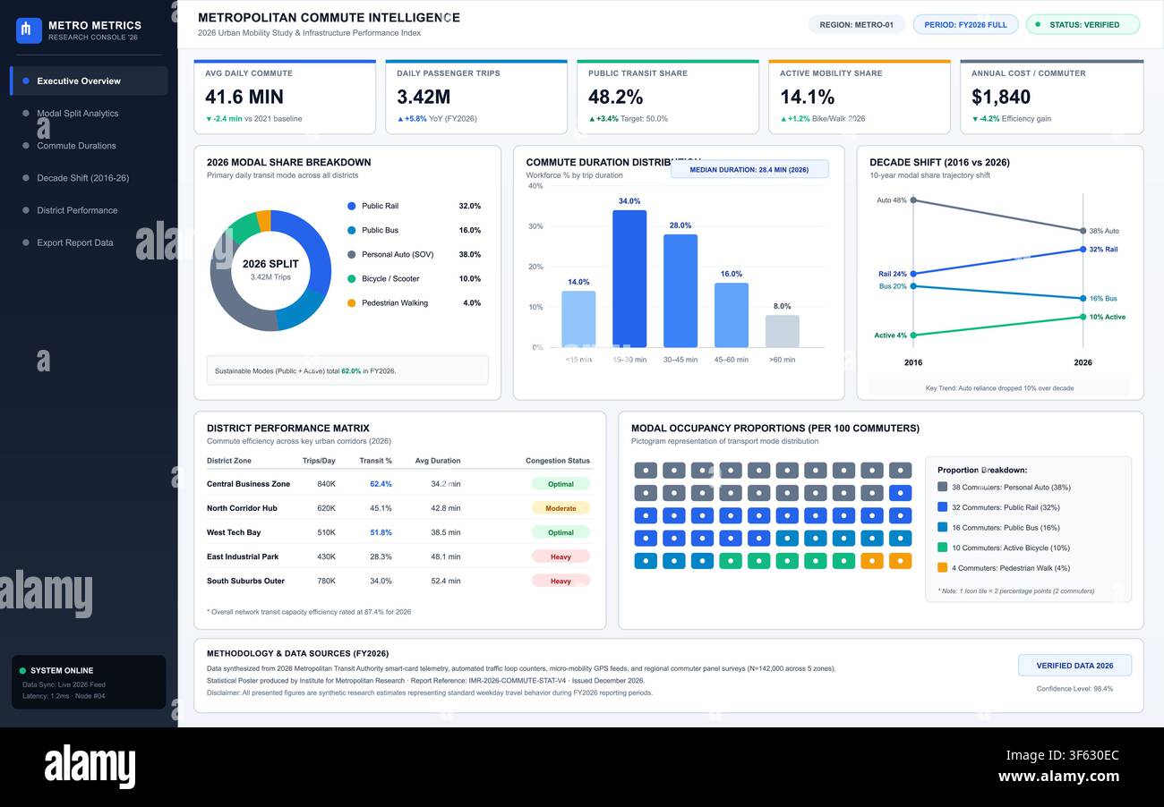The image size is (1164, 807).
Task: Click the 62.4% transit cell
Action: click(x=381, y=484)
